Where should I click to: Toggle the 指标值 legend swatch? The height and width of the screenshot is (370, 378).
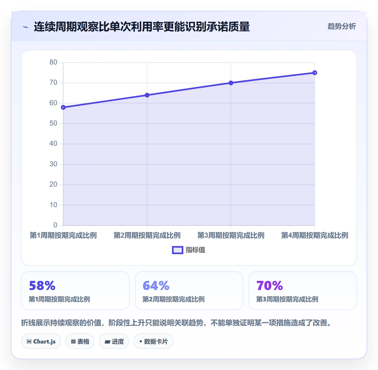(x=178, y=250)
